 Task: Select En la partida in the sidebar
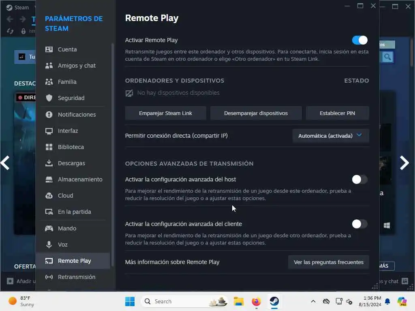pyautogui.click(x=73, y=212)
